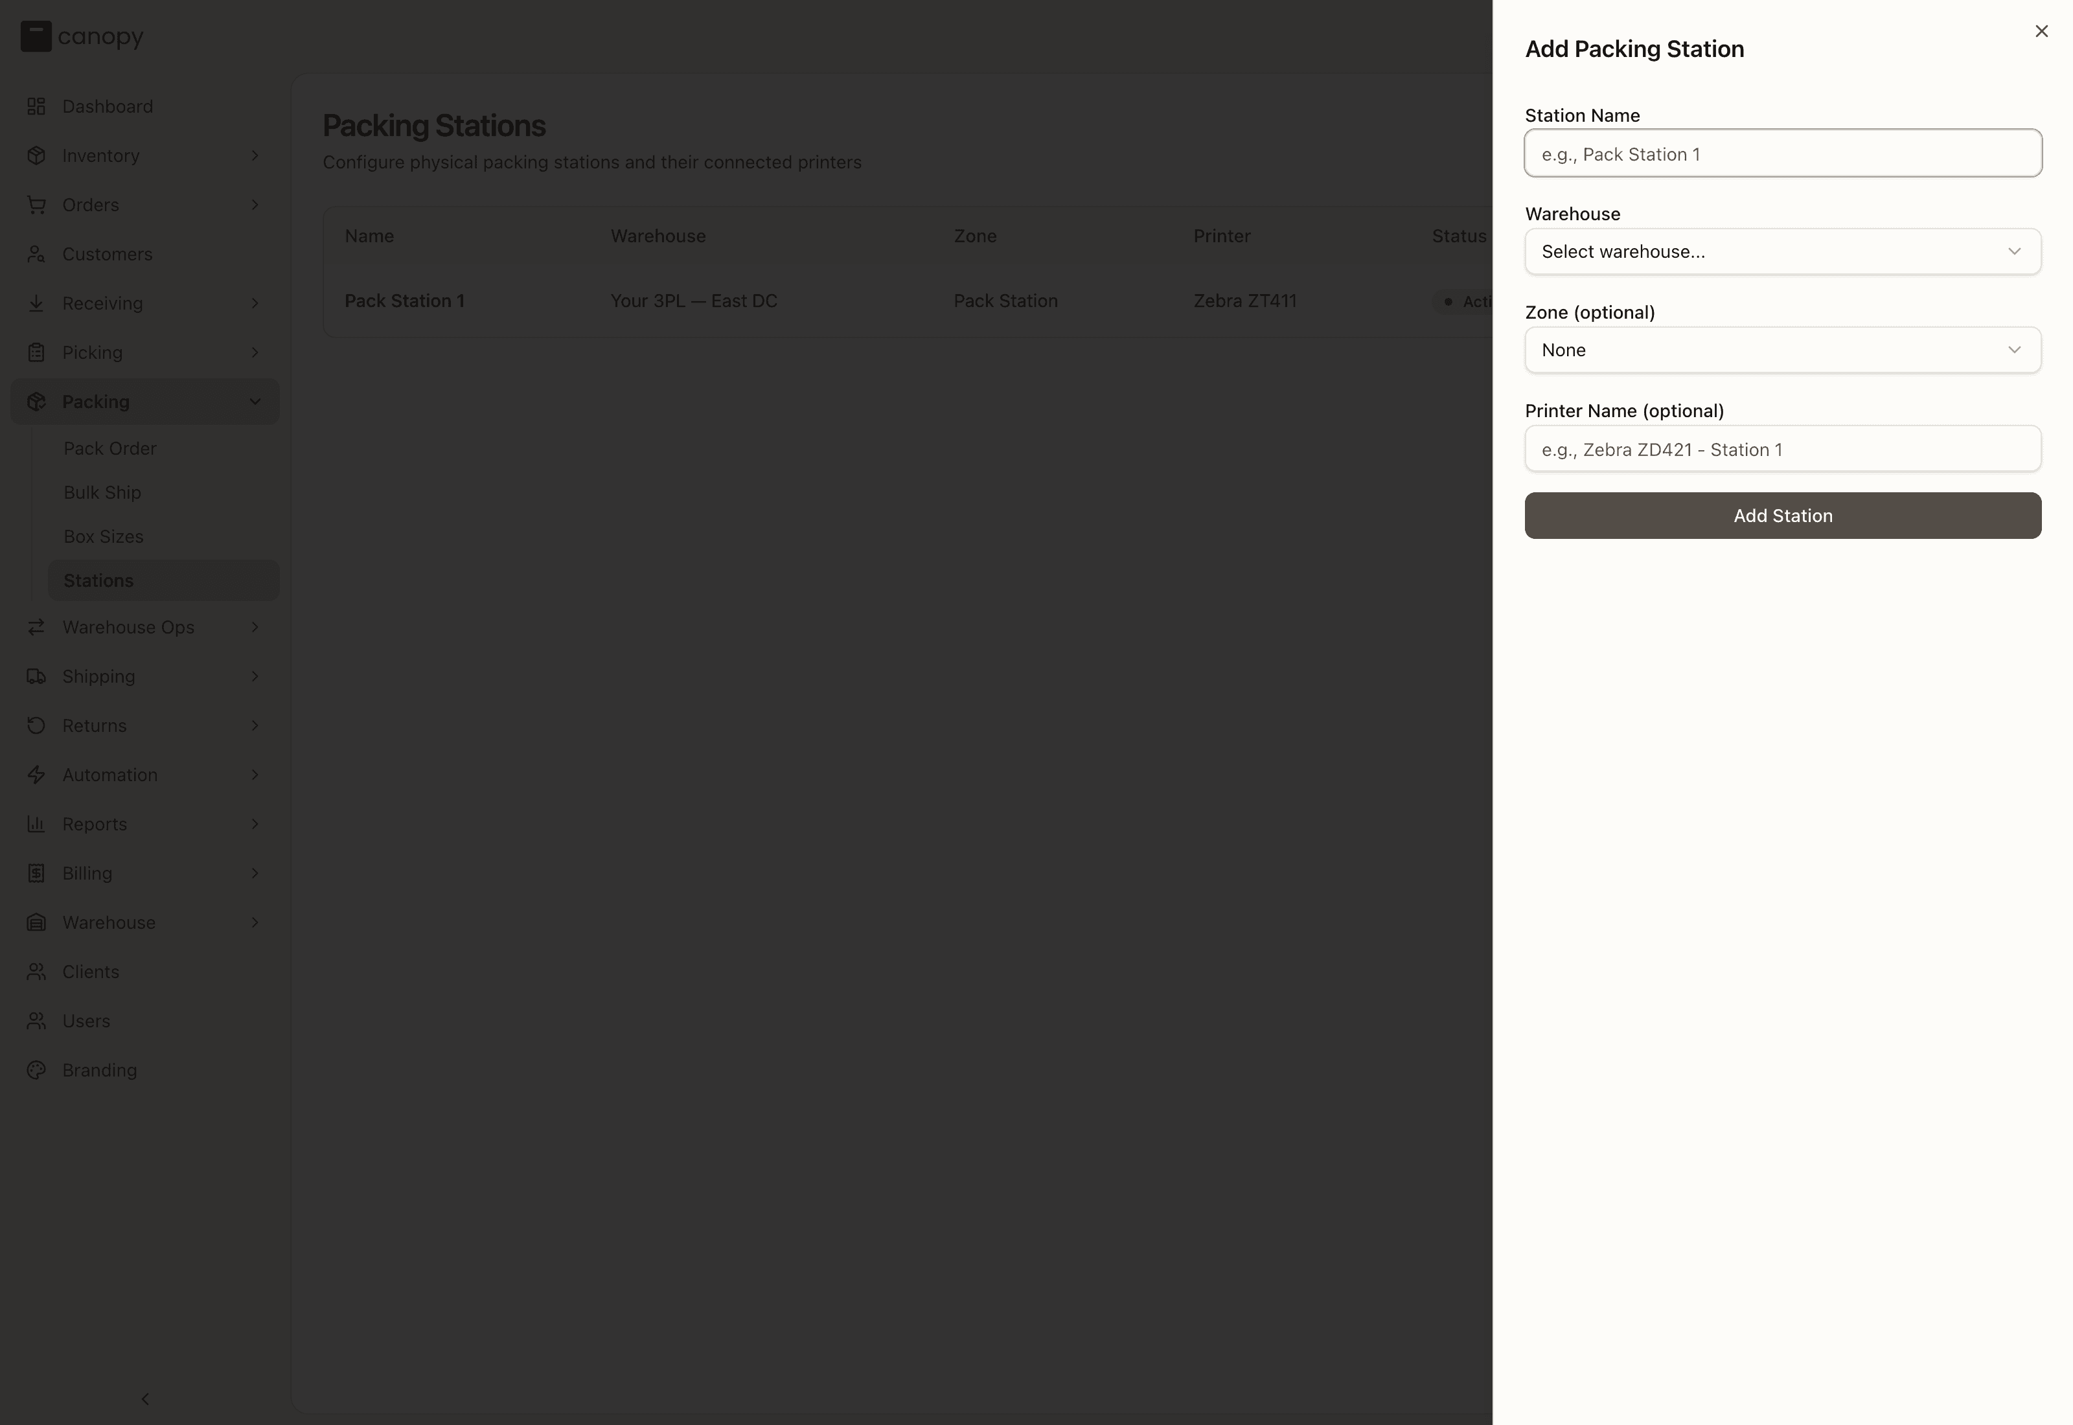Click the Clients people icon

coord(36,972)
